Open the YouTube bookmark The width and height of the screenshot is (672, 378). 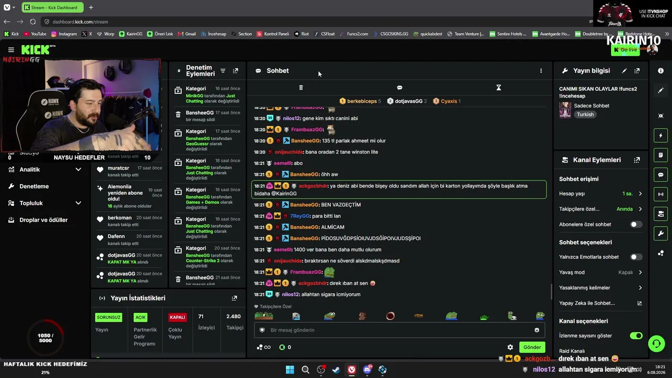point(35,34)
